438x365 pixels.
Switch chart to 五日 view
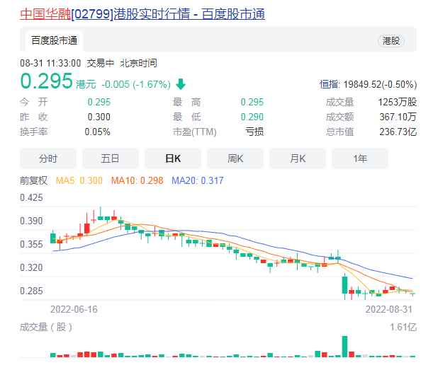pos(110,158)
